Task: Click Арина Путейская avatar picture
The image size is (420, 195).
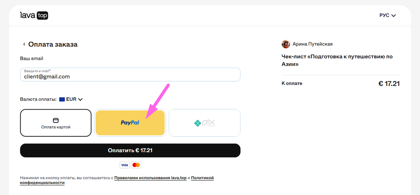Action: click(x=286, y=44)
